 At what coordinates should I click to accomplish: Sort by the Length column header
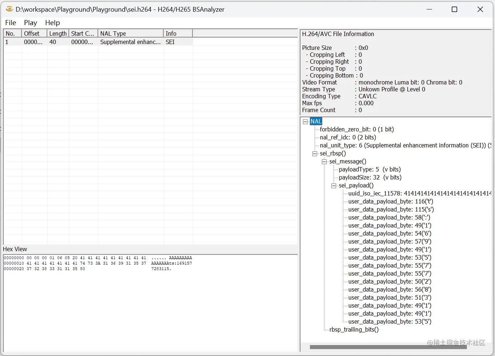point(58,33)
